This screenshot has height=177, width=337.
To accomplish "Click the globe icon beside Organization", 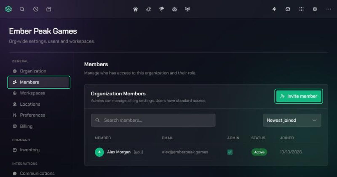I will (x=15, y=71).
